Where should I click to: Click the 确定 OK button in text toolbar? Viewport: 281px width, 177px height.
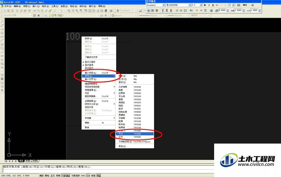tap(245, 5)
